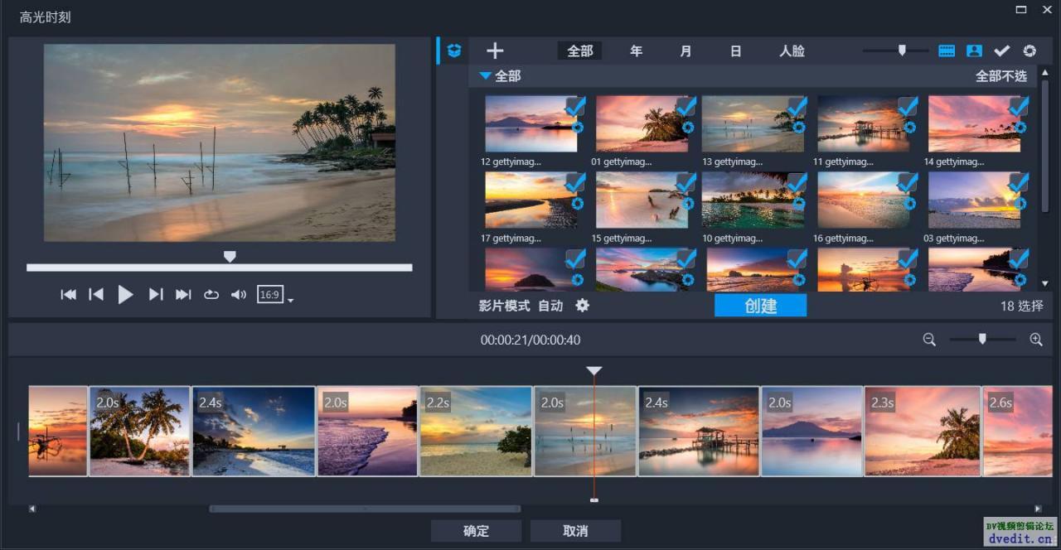The width and height of the screenshot is (1061, 550).
Task: Mute the preview volume speaker icon
Action: (x=239, y=295)
